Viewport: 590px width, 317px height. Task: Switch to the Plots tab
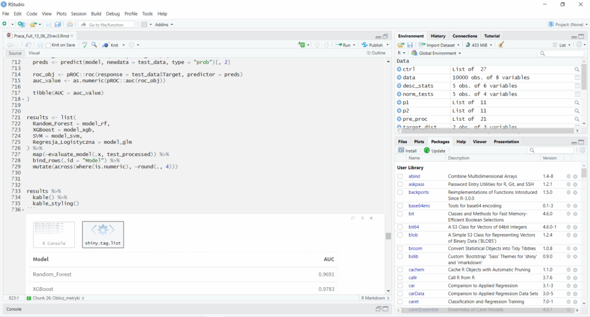click(419, 142)
